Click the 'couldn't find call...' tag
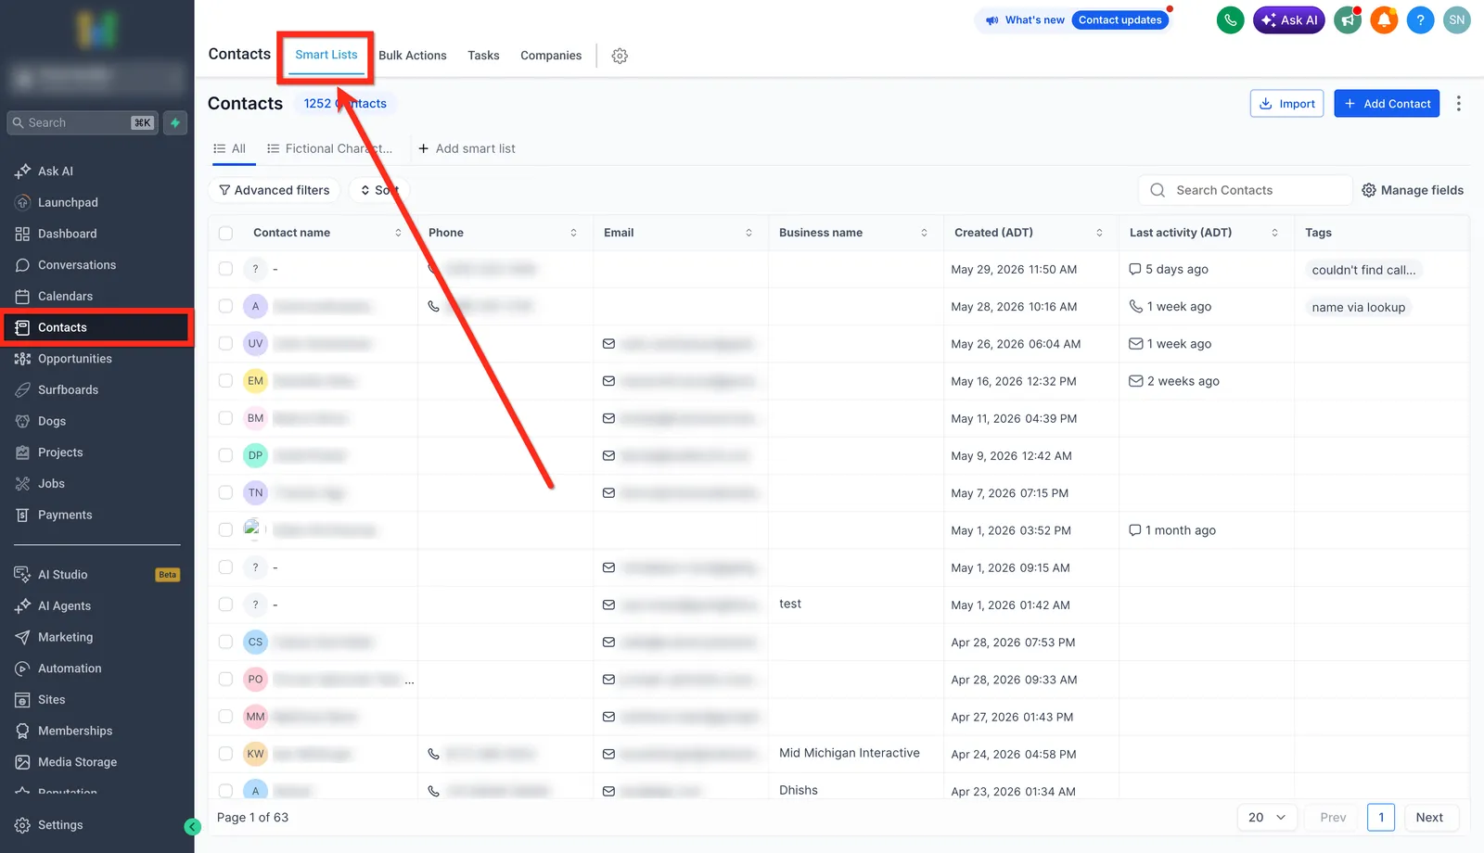The image size is (1484, 853). point(1363,270)
